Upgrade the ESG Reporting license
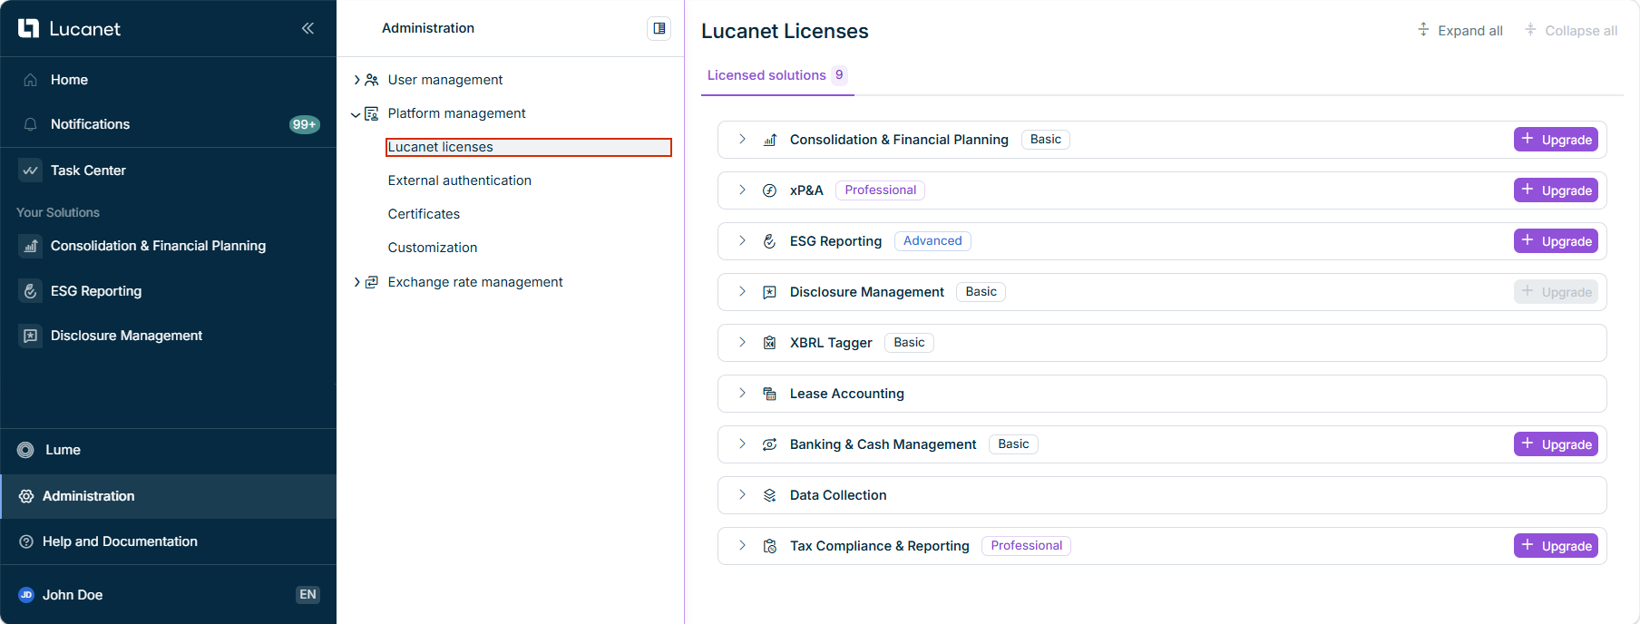 click(1556, 241)
